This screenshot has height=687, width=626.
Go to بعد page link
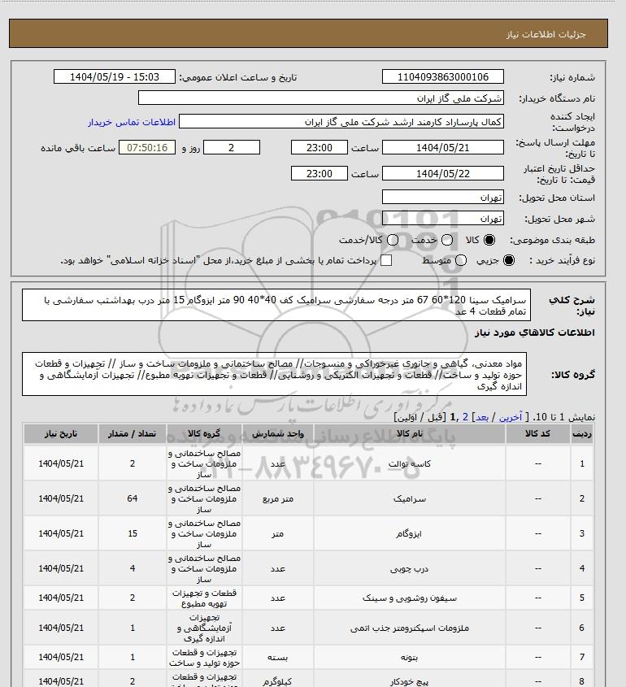(482, 417)
